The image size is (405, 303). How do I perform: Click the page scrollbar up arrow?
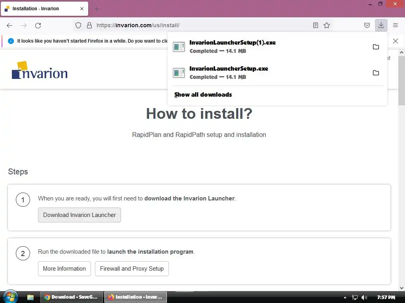click(401, 52)
